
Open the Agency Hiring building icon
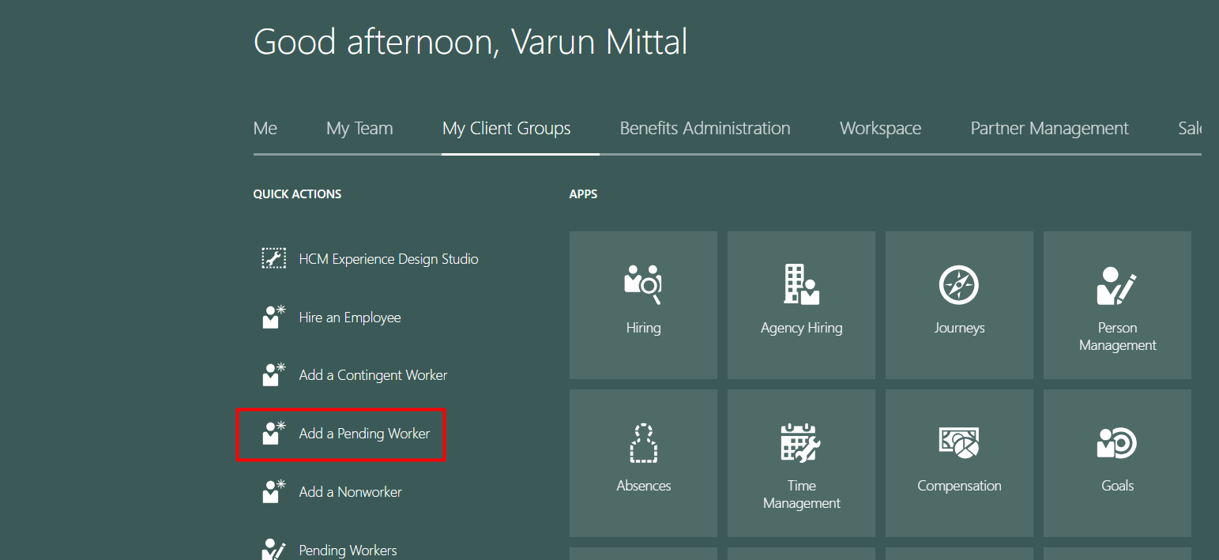[801, 285]
